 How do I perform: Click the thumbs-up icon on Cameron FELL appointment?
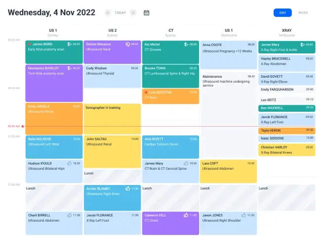point(186,215)
